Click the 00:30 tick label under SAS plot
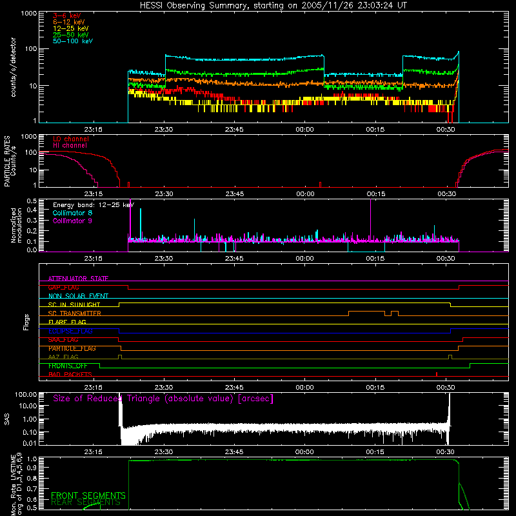Viewport: 516px width, 516px height. coord(445,452)
